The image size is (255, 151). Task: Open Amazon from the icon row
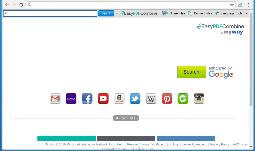(119, 99)
